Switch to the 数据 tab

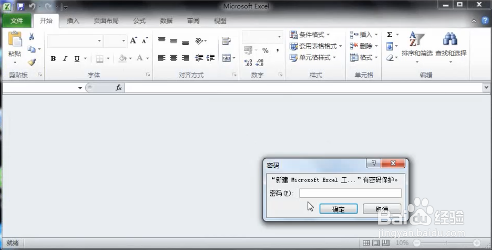tap(166, 21)
